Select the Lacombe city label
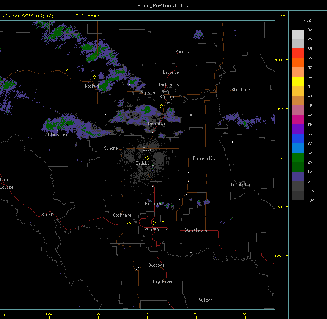 click(x=171, y=72)
